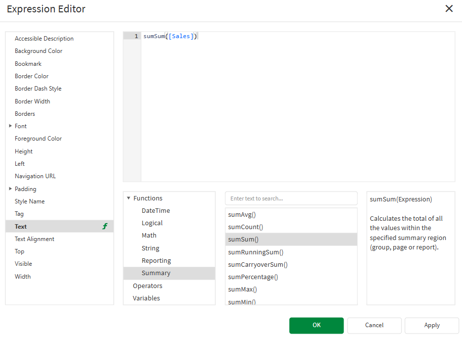Select the sumPercentage() function
The height and width of the screenshot is (341, 462).
point(253,277)
